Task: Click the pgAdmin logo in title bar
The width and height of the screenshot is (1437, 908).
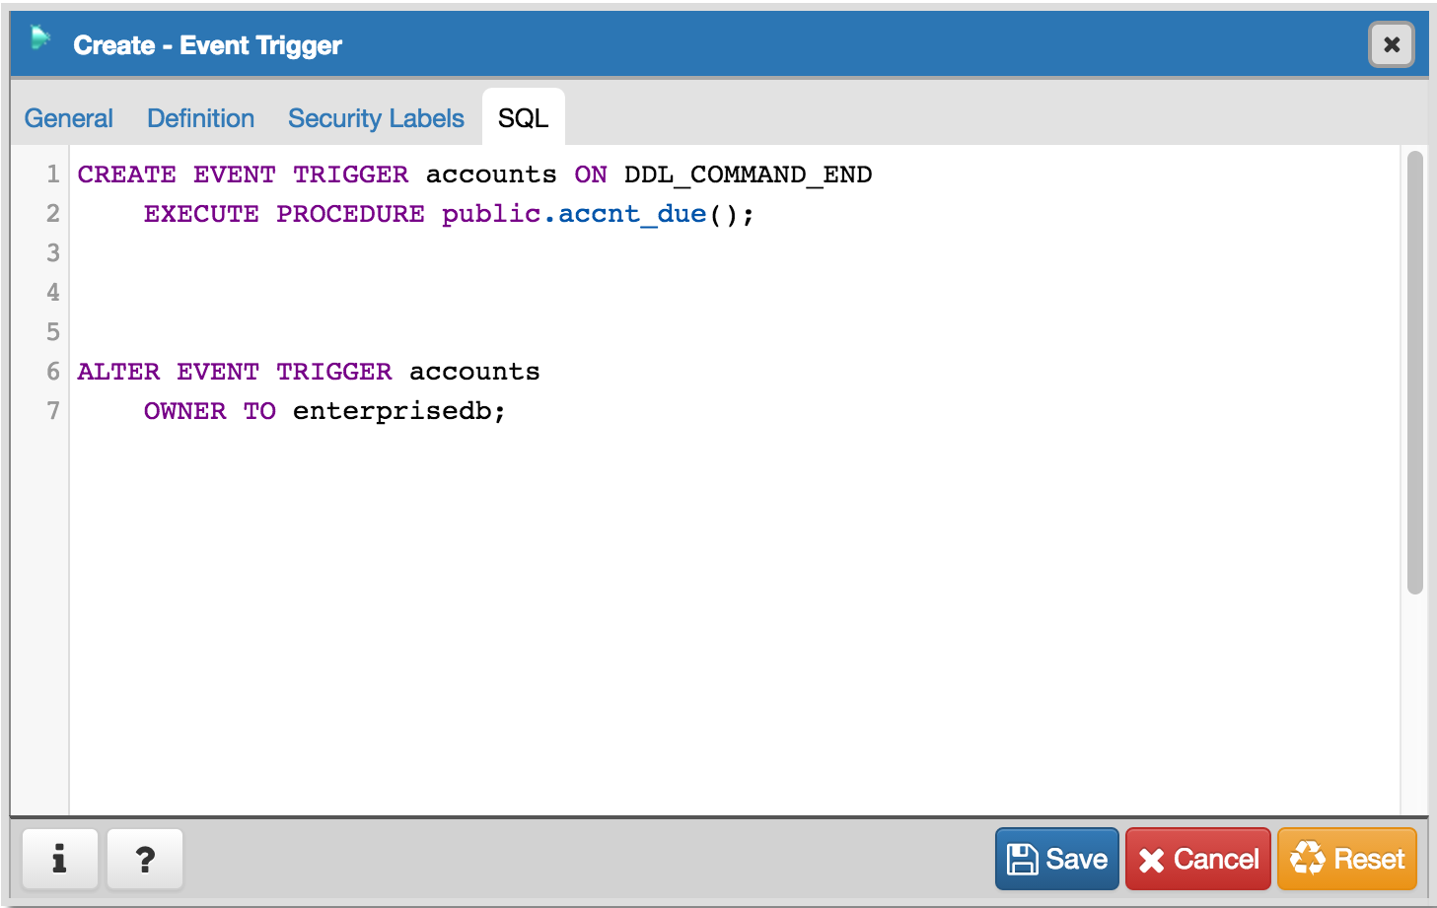Action: (40, 39)
